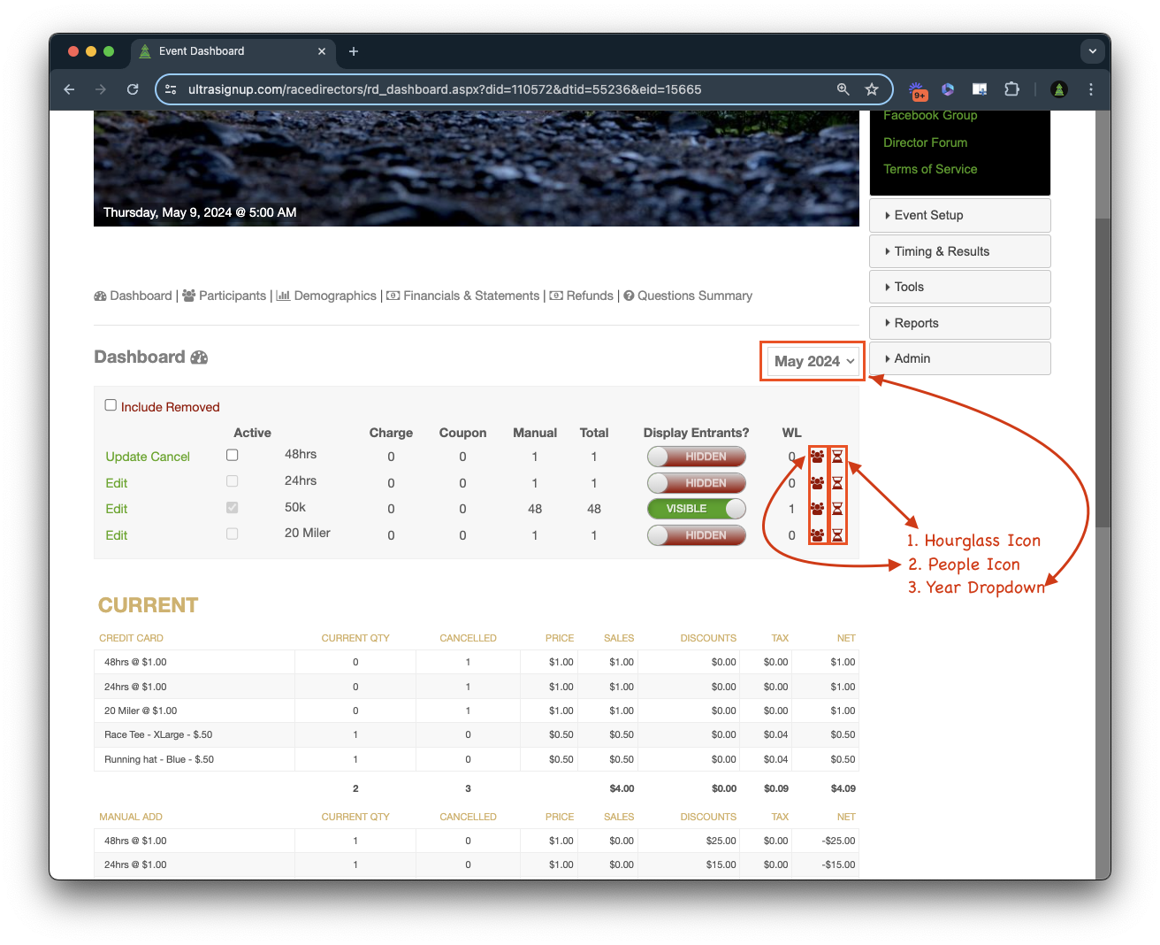Click the people icon in the 20 Miler row
Viewport: 1160px width, 945px height.
[x=817, y=535]
